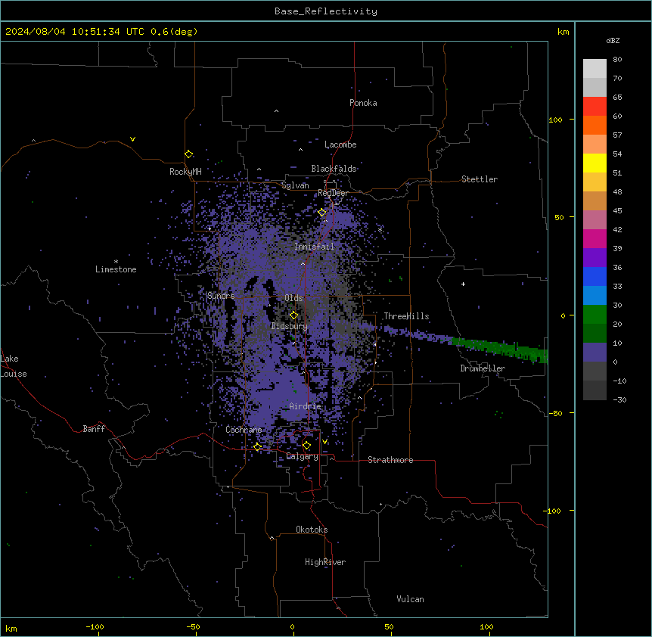Image resolution: width=652 pixels, height=637 pixels.
Task: Click the RockyMH label
Action: coord(185,172)
